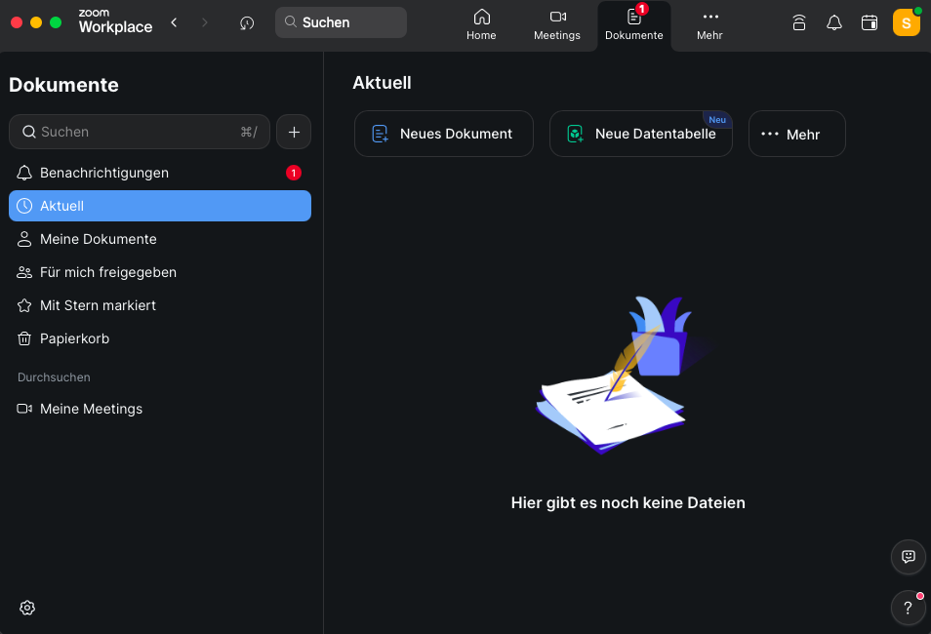Image resolution: width=931 pixels, height=634 pixels.
Task: Click the plus button next to search
Action: point(294,132)
